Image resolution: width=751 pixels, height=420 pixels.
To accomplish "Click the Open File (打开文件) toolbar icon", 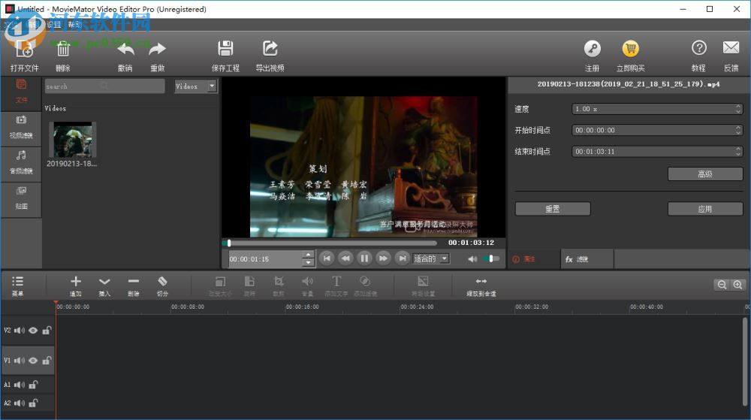I will click(x=24, y=50).
